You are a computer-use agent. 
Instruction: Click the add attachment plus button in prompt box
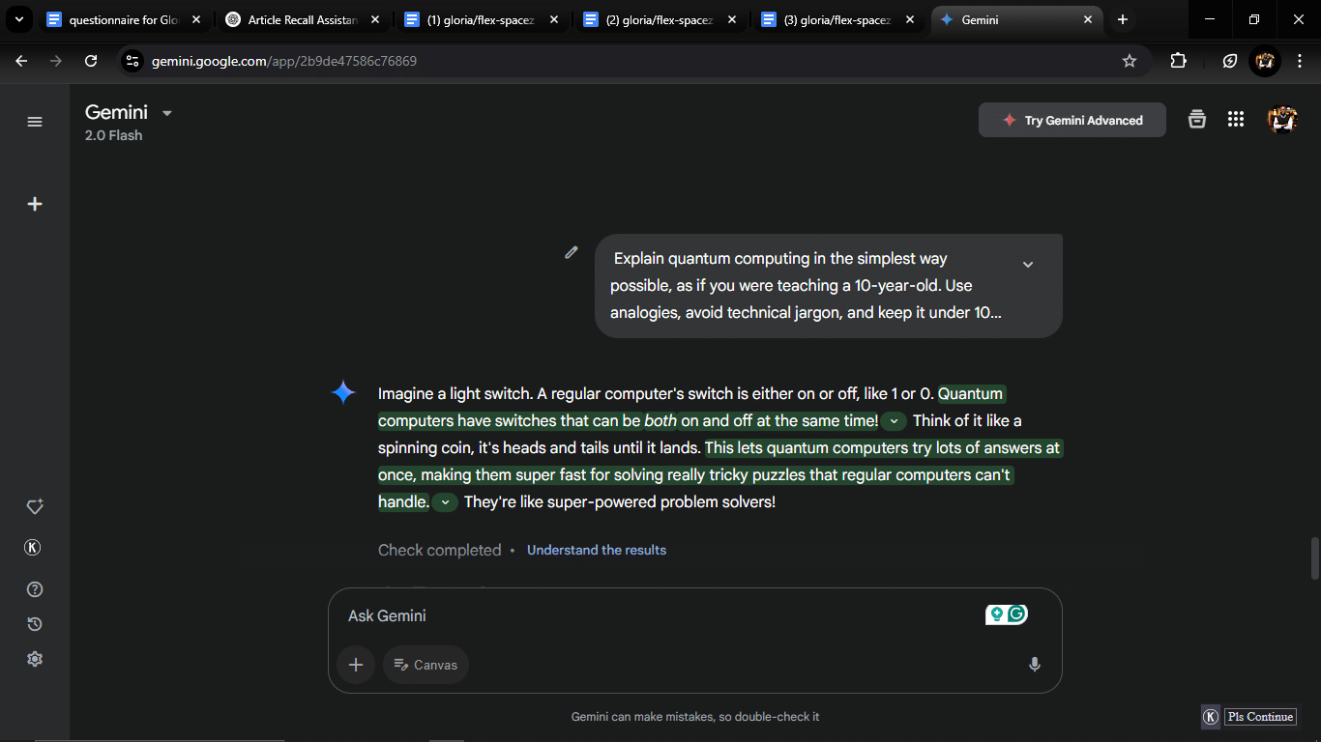point(356,665)
